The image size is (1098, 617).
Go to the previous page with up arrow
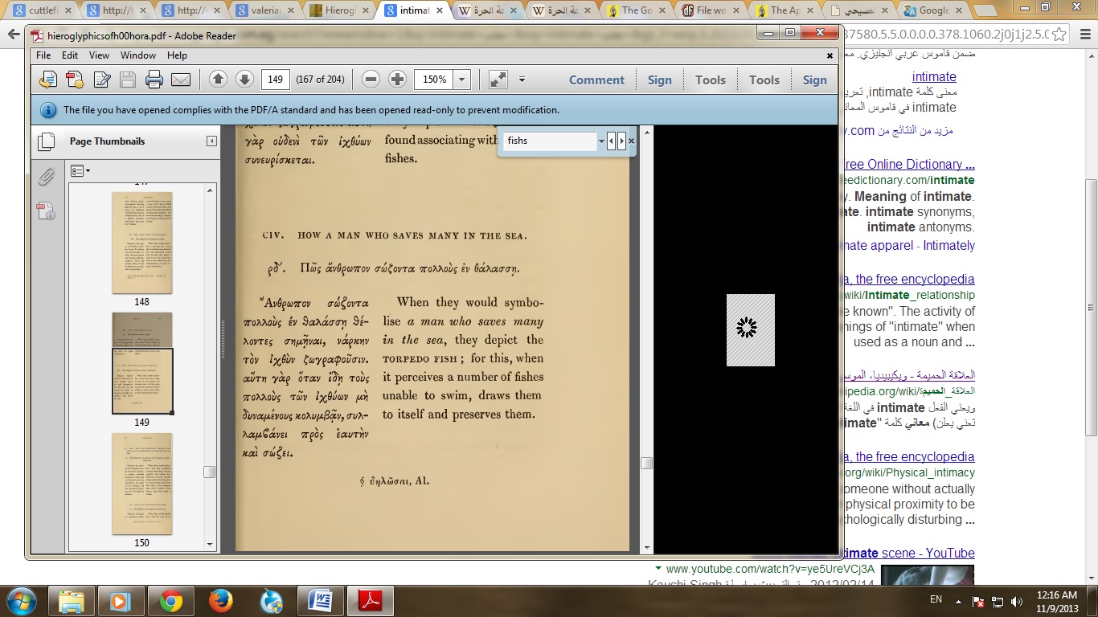coord(218,80)
